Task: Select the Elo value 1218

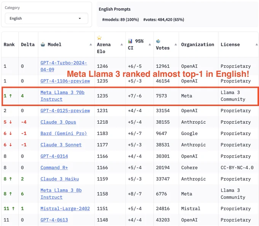Action: 102,122
